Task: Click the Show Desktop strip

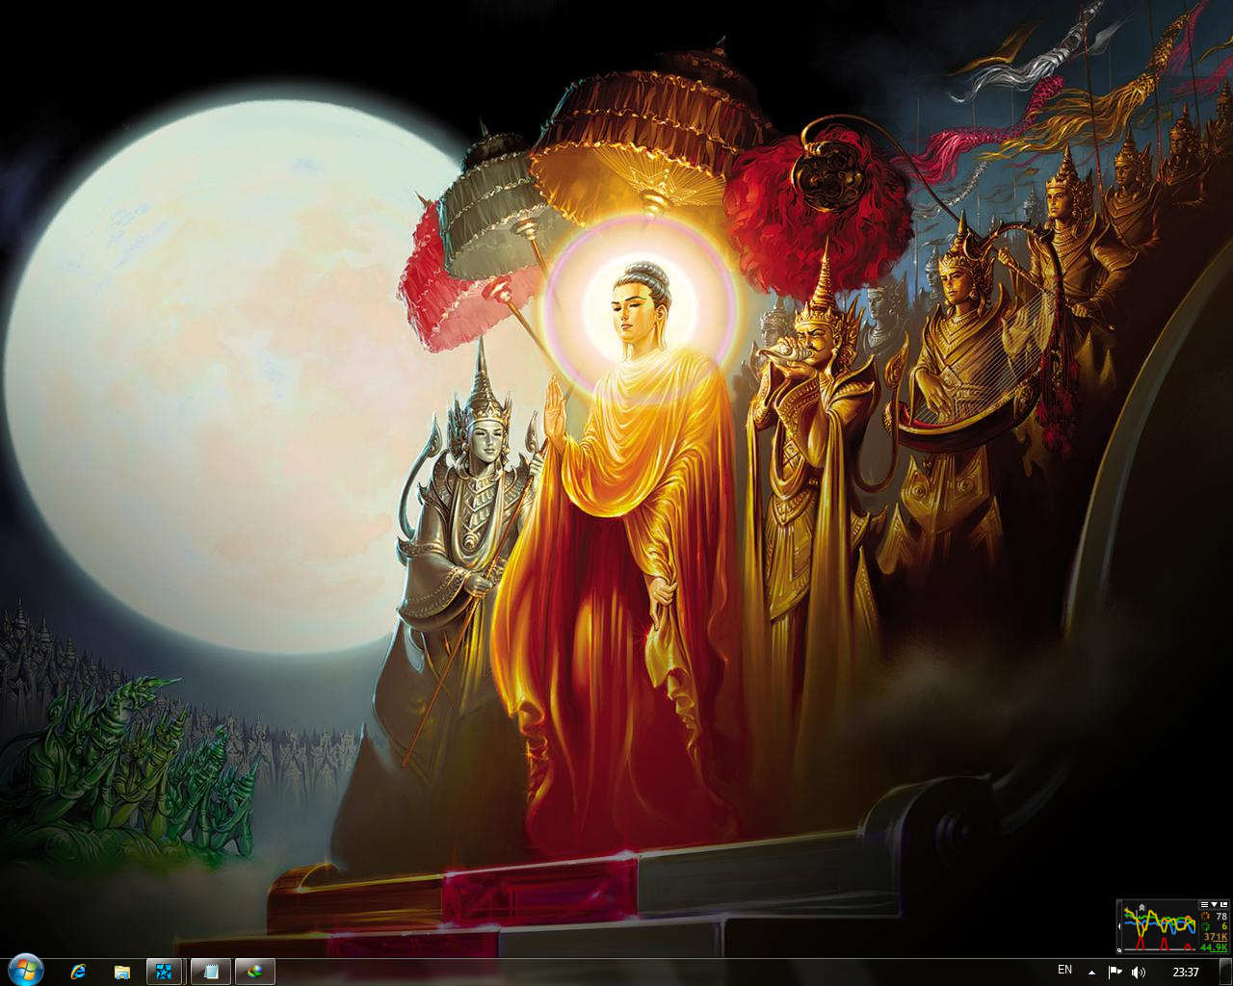Action: click(1226, 972)
